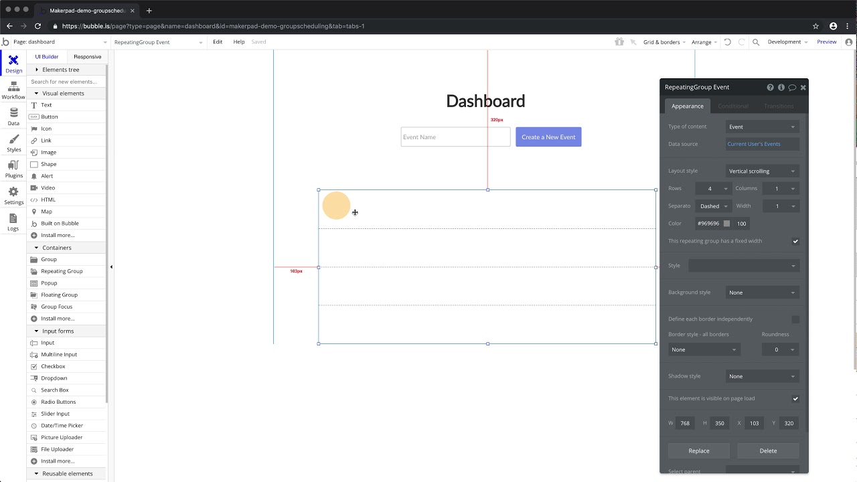Image resolution: width=857 pixels, height=482 pixels.
Task: Close the RepeatingGroup Event panel
Action: (x=803, y=87)
